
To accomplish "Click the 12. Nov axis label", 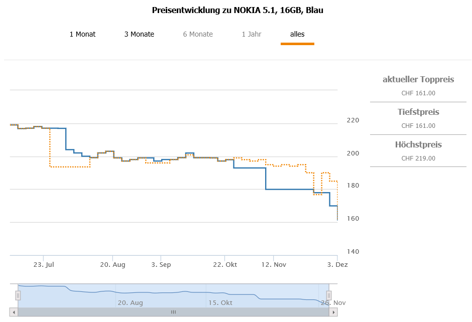I will [x=274, y=264].
